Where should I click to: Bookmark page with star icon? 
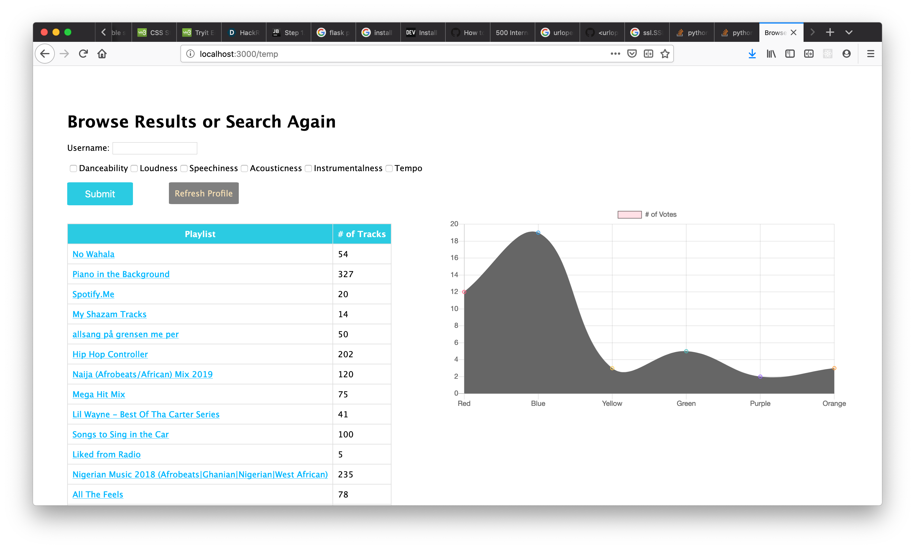(x=665, y=54)
